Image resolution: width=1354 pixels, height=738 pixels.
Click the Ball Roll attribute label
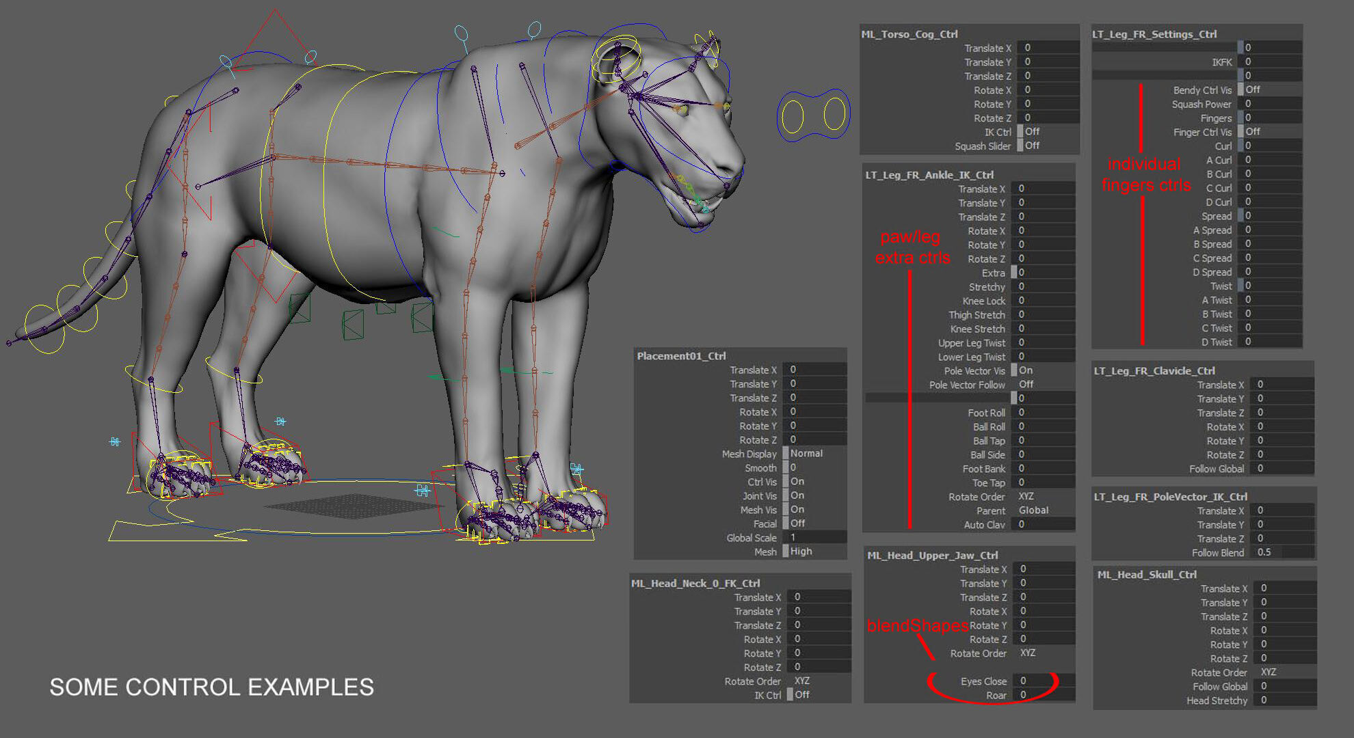[x=990, y=427]
